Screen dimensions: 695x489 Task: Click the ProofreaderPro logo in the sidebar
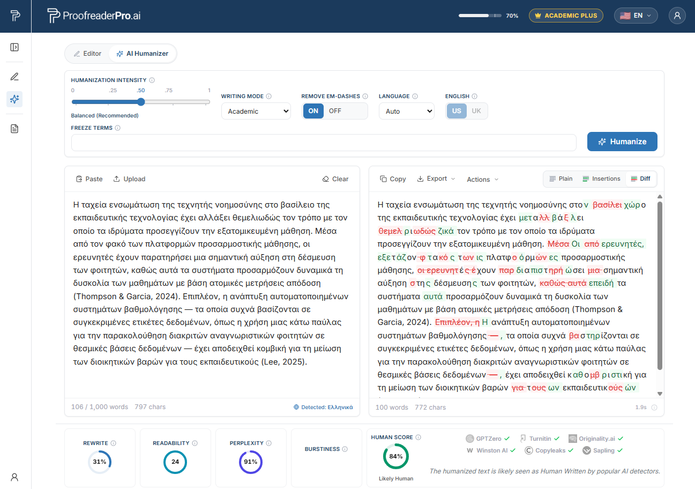click(15, 16)
